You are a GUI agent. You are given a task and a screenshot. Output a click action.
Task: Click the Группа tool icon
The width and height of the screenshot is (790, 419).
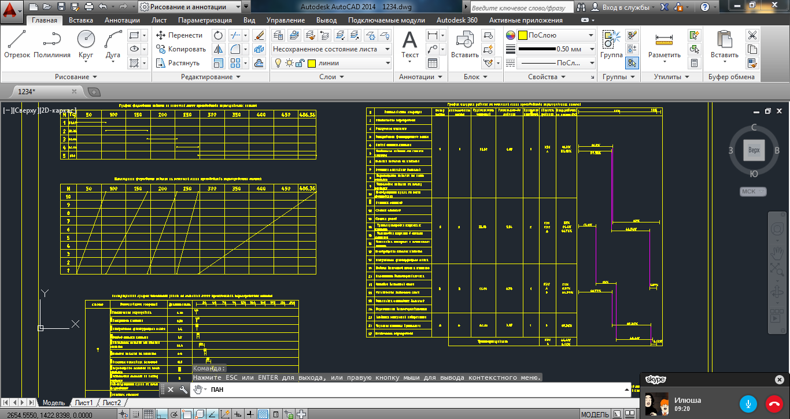point(611,45)
